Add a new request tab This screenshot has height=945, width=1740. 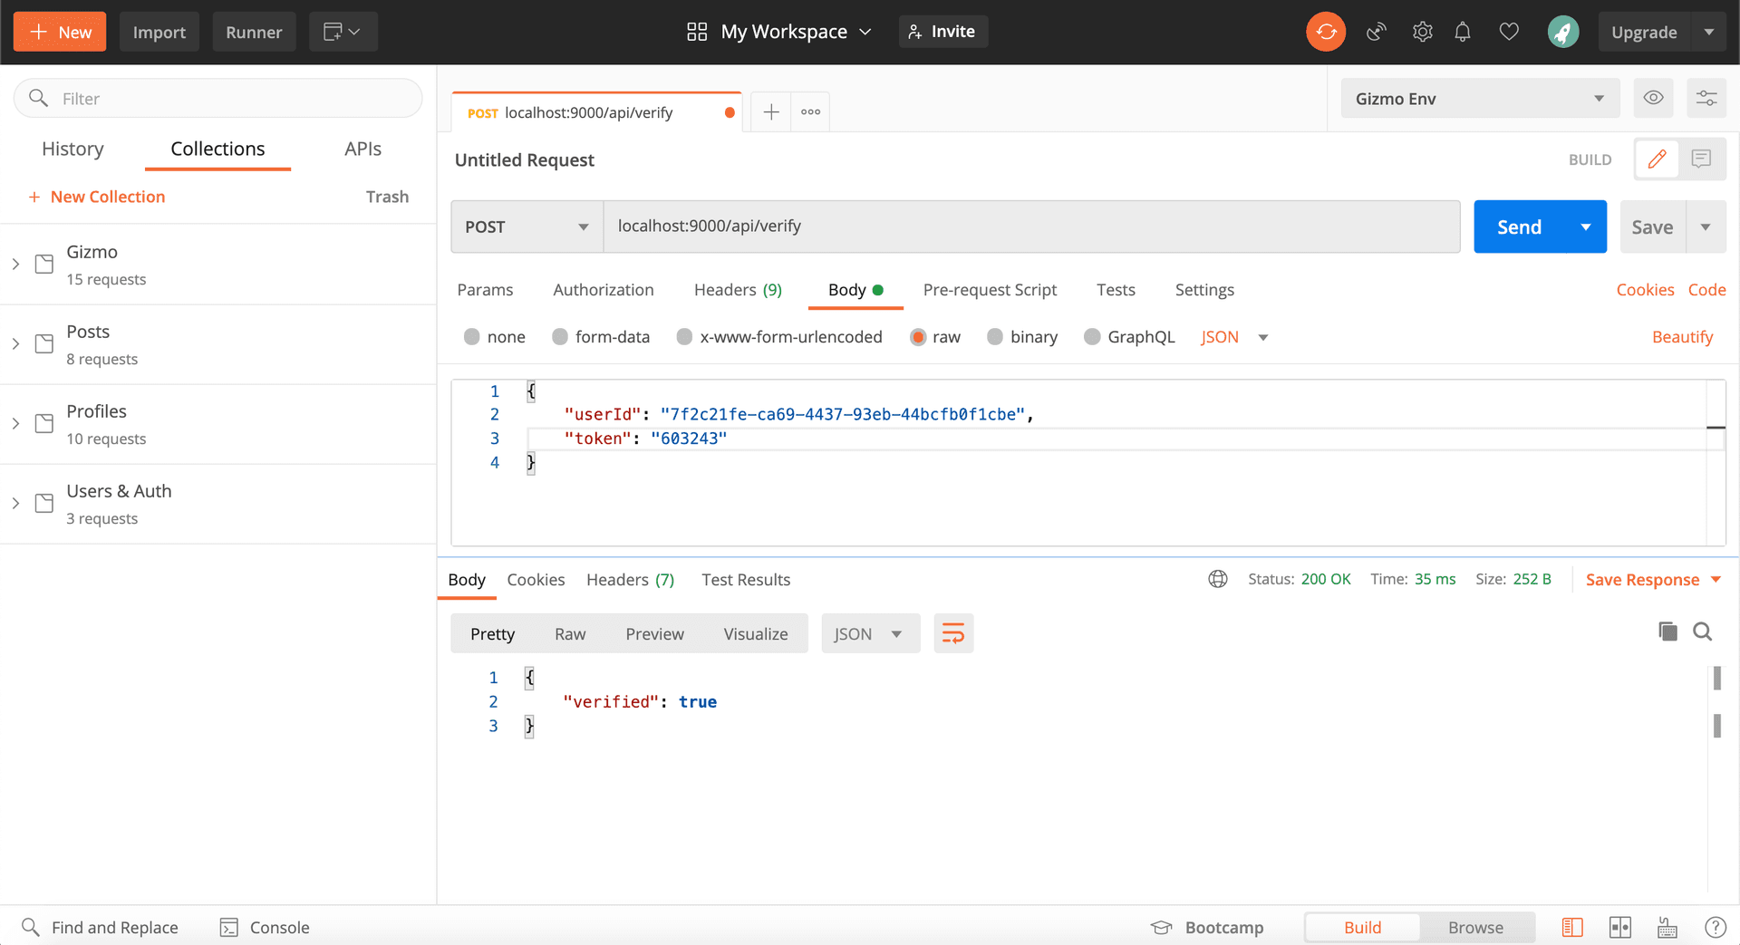point(771,112)
